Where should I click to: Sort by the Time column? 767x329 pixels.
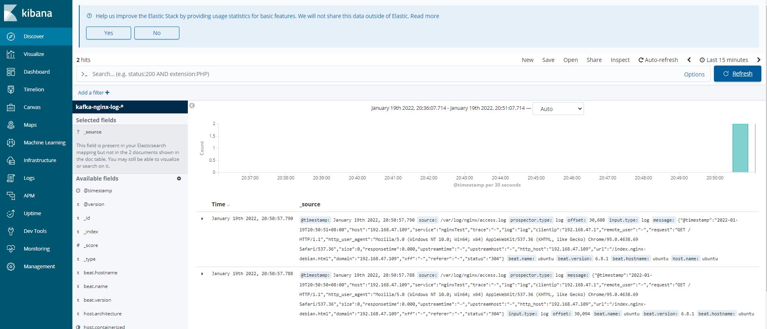click(220, 204)
